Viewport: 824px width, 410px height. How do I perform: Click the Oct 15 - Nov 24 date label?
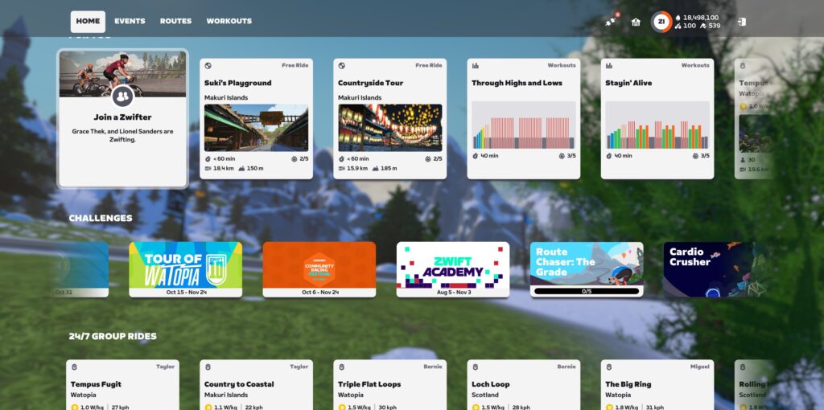[186, 292]
